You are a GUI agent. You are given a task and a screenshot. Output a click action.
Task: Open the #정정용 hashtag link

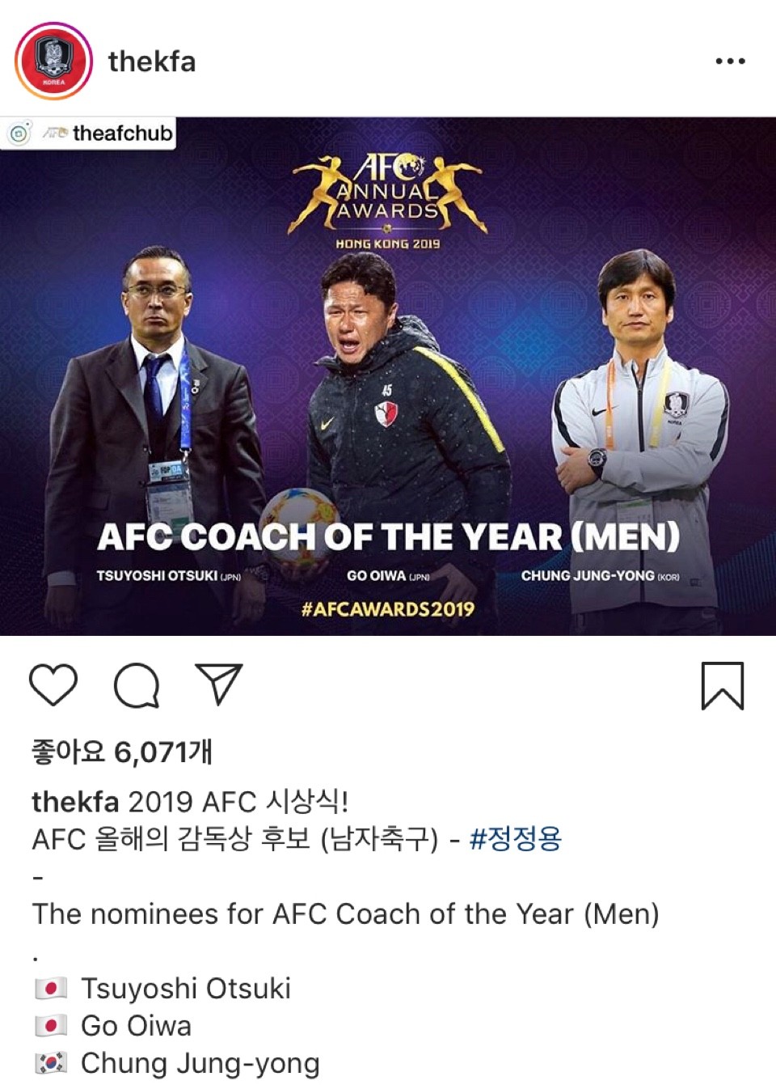[515, 838]
